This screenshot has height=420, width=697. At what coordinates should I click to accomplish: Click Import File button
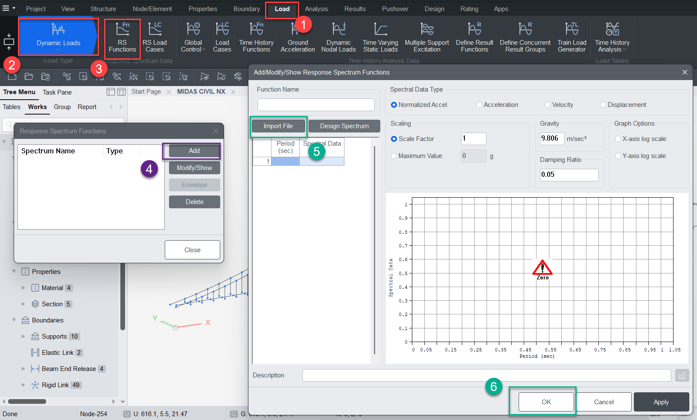(x=278, y=126)
